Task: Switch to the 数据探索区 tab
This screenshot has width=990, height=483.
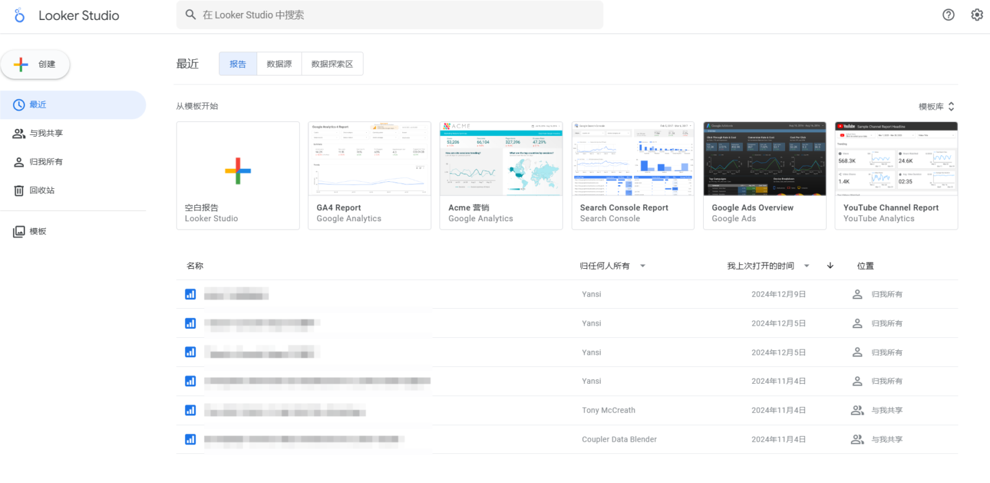Action: (333, 63)
